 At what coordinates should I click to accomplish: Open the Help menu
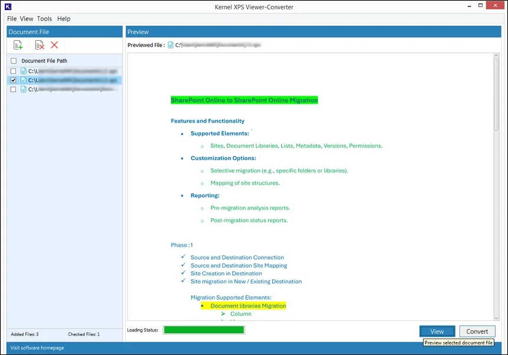[63, 18]
